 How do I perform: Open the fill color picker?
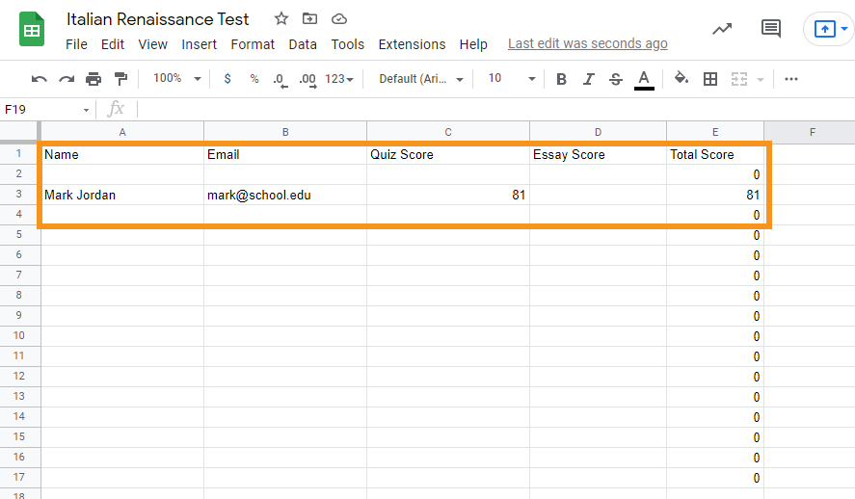(x=681, y=79)
